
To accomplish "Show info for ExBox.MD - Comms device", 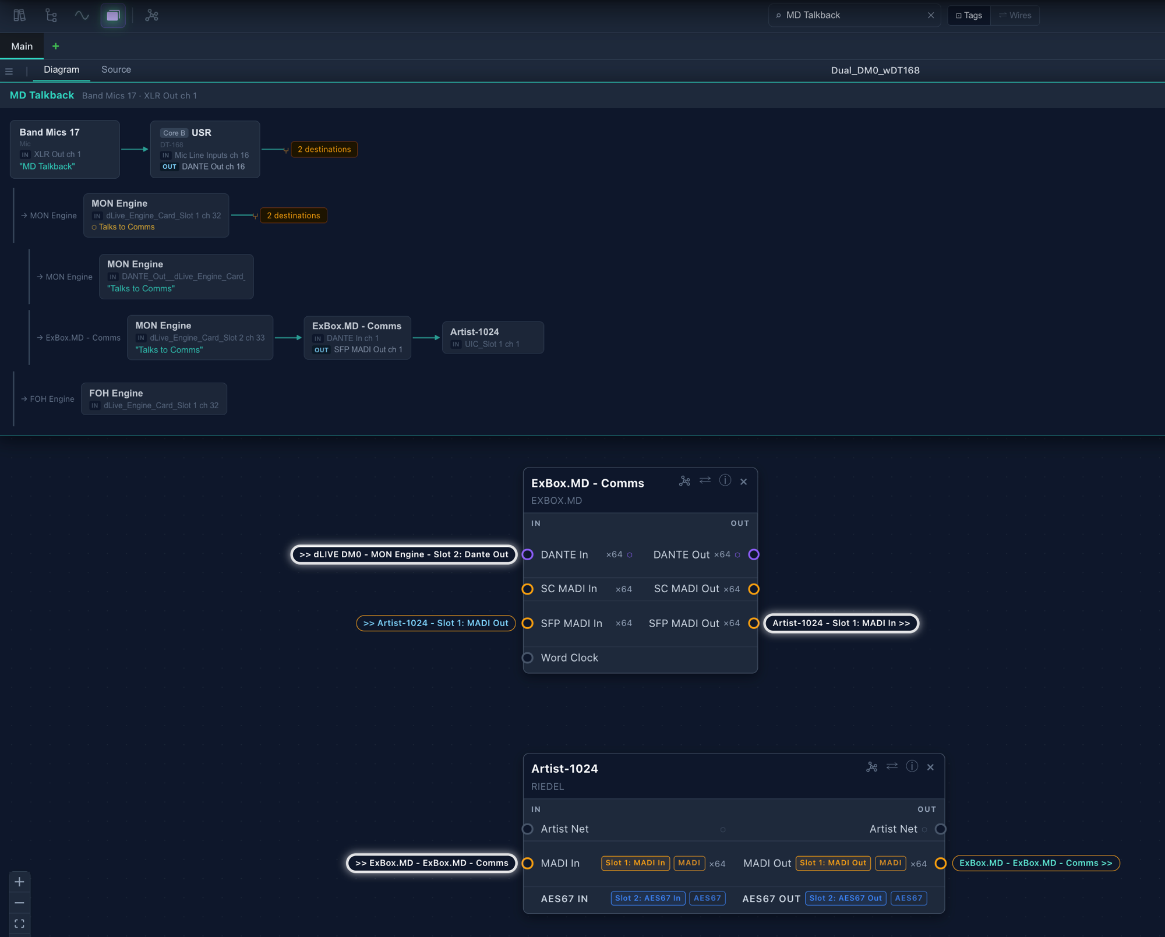I will pyautogui.click(x=725, y=480).
